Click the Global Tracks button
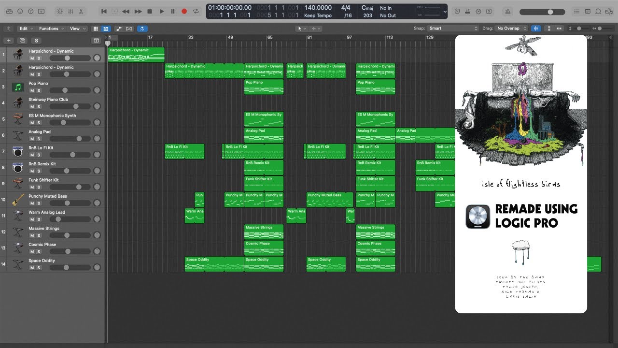Screen dimensions: 618x348 tap(96, 41)
